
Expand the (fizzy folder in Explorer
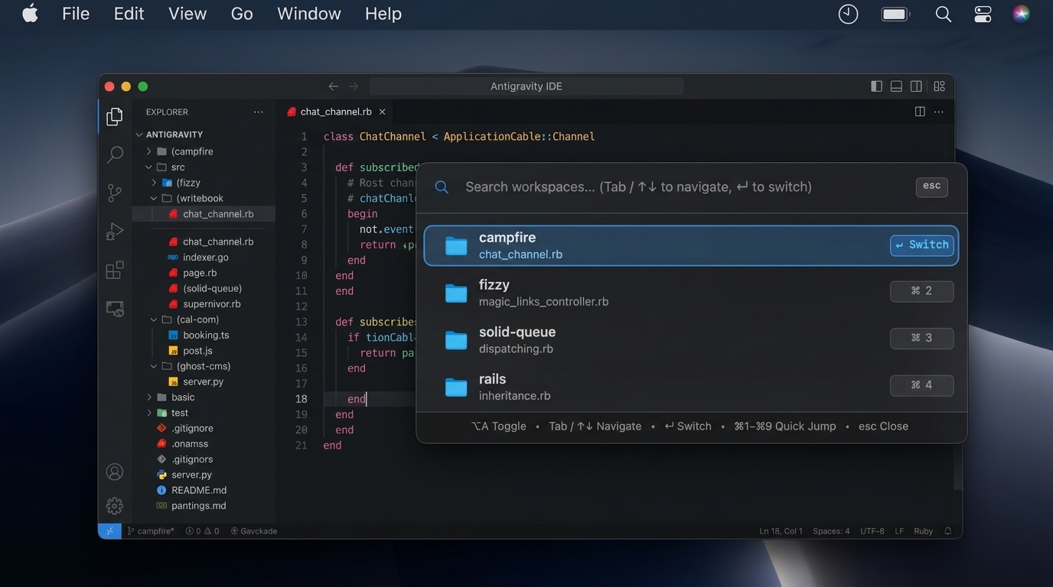click(154, 183)
